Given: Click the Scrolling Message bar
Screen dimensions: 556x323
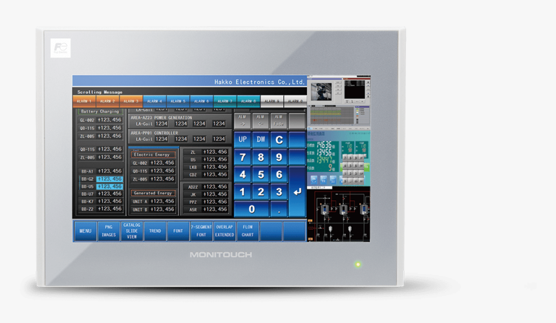Looking at the screenshot, I should [x=189, y=92].
